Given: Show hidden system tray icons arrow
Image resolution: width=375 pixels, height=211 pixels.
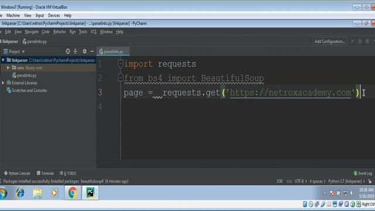Looking at the screenshot, I should (325, 193).
